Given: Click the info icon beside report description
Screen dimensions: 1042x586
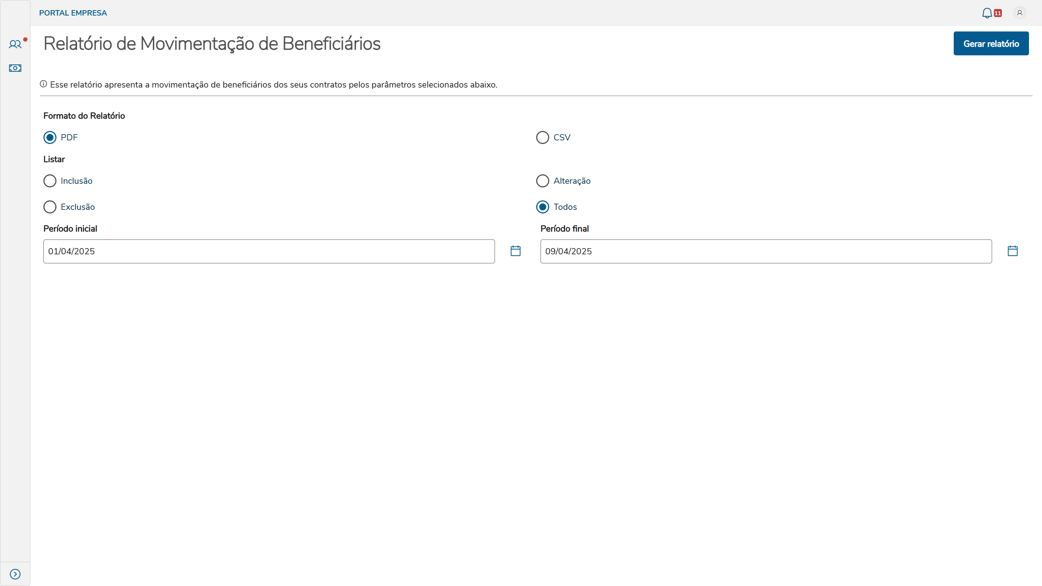Looking at the screenshot, I should (x=43, y=84).
